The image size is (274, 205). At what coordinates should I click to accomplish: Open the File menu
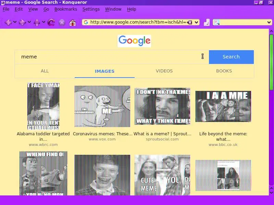coord(6,9)
